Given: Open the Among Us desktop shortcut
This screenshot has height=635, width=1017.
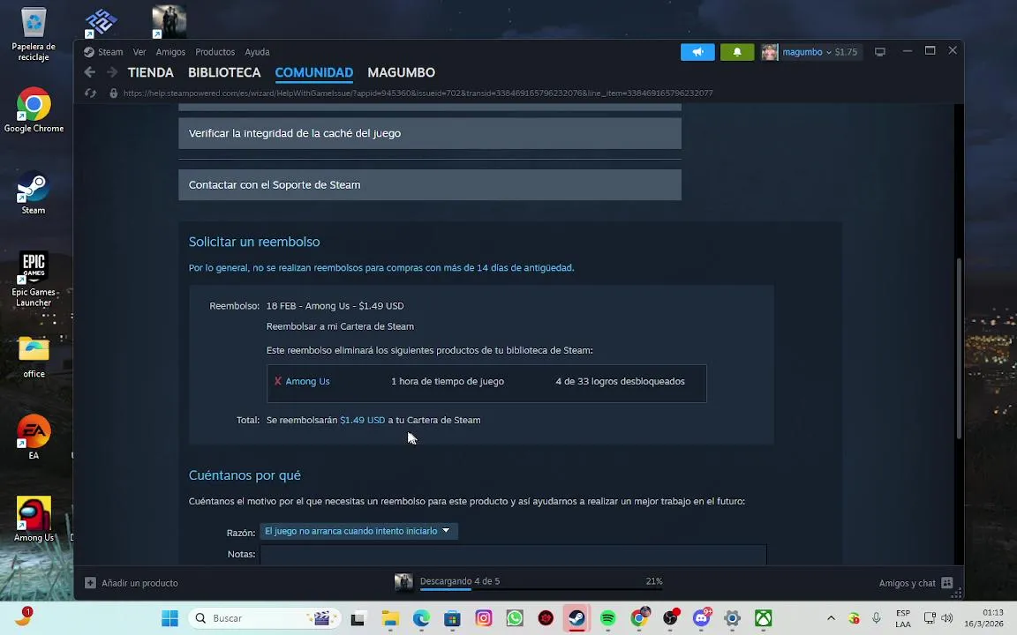Looking at the screenshot, I should click(34, 519).
